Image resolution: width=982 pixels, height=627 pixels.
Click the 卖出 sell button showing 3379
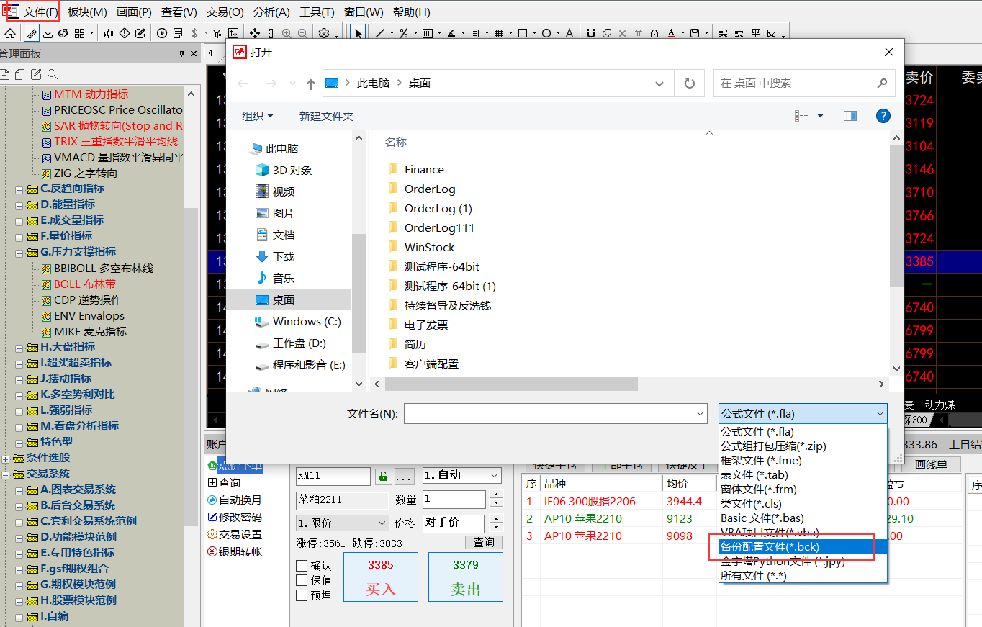click(x=465, y=577)
